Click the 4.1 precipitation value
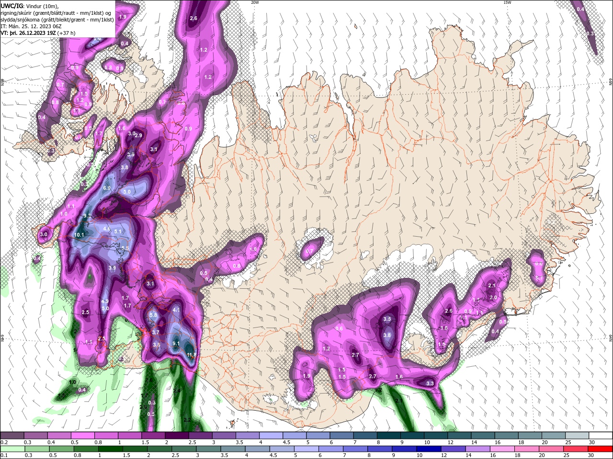This screenshot has width=613, height=459. pyautogui.click(x=176, y=310)
